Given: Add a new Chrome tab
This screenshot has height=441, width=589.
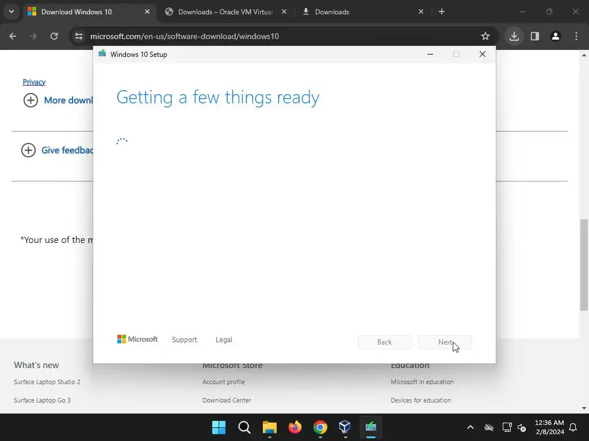Looking at the screenshot, I should [442, 12].
